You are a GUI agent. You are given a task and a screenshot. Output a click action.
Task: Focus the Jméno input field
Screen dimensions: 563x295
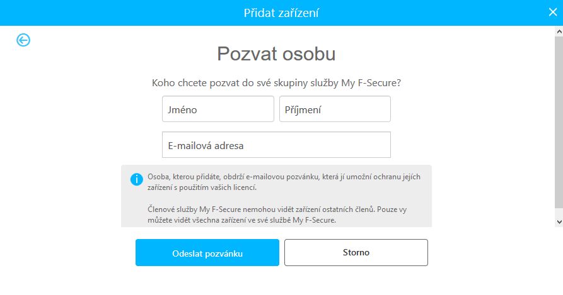click(x=218, y=109)
